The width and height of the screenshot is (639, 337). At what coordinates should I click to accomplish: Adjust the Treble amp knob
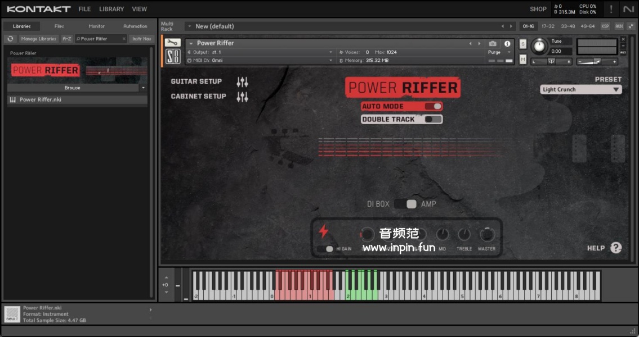pos(464,235)
